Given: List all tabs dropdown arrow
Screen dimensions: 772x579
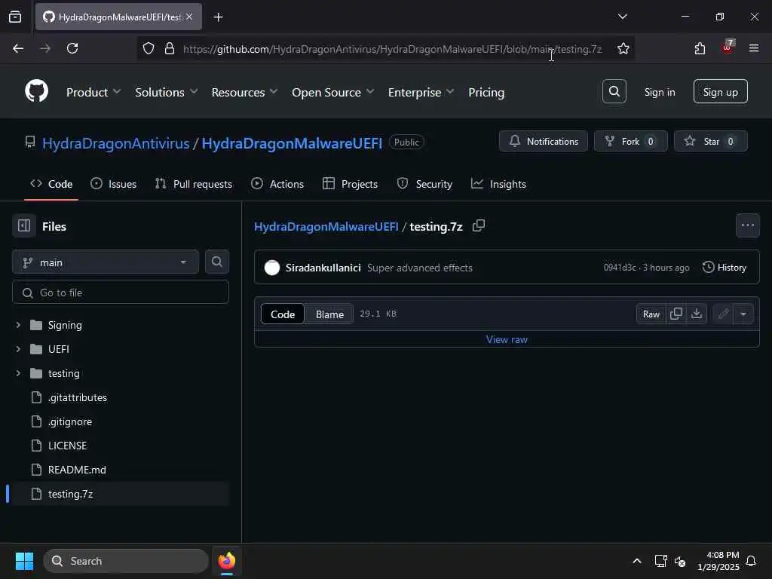Looking at the screenshot, I should pyautogui.click(x=622, y=17).
